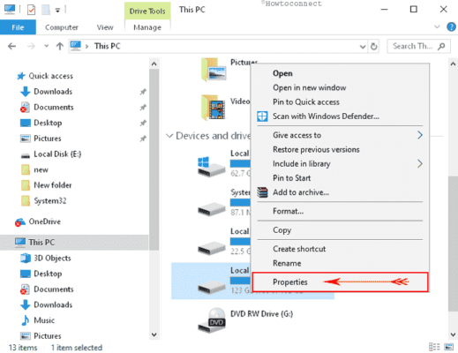Click the selected 123 GB Local Disk icon
This screenshot has height=353, width=458.
click(x=212, y=287)
